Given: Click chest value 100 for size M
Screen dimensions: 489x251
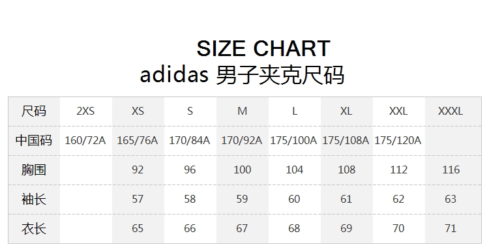Looking at the screenshot, I should (242, 170).
